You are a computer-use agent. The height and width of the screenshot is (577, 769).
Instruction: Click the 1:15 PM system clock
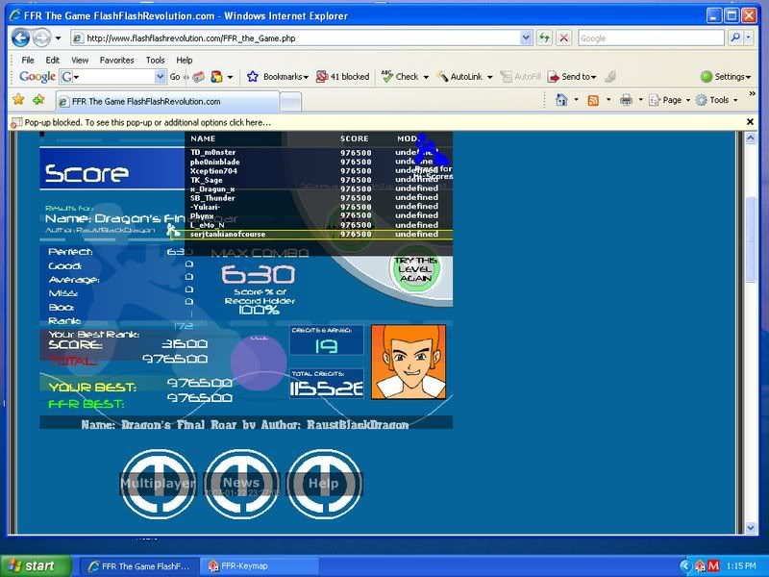[741, 566]
